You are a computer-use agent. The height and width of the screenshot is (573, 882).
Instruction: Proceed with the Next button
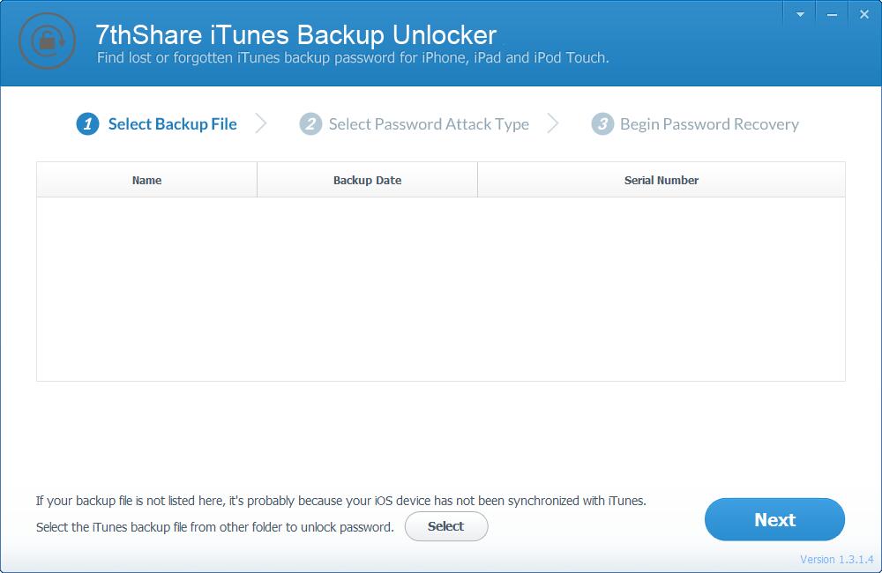point(774,520)
